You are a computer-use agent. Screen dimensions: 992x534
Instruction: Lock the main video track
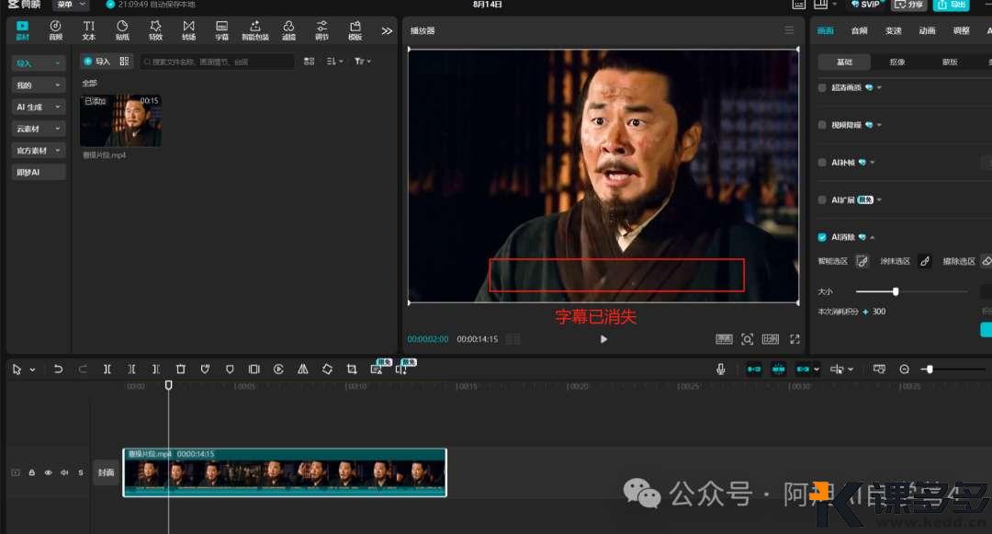tap(31, 472)
